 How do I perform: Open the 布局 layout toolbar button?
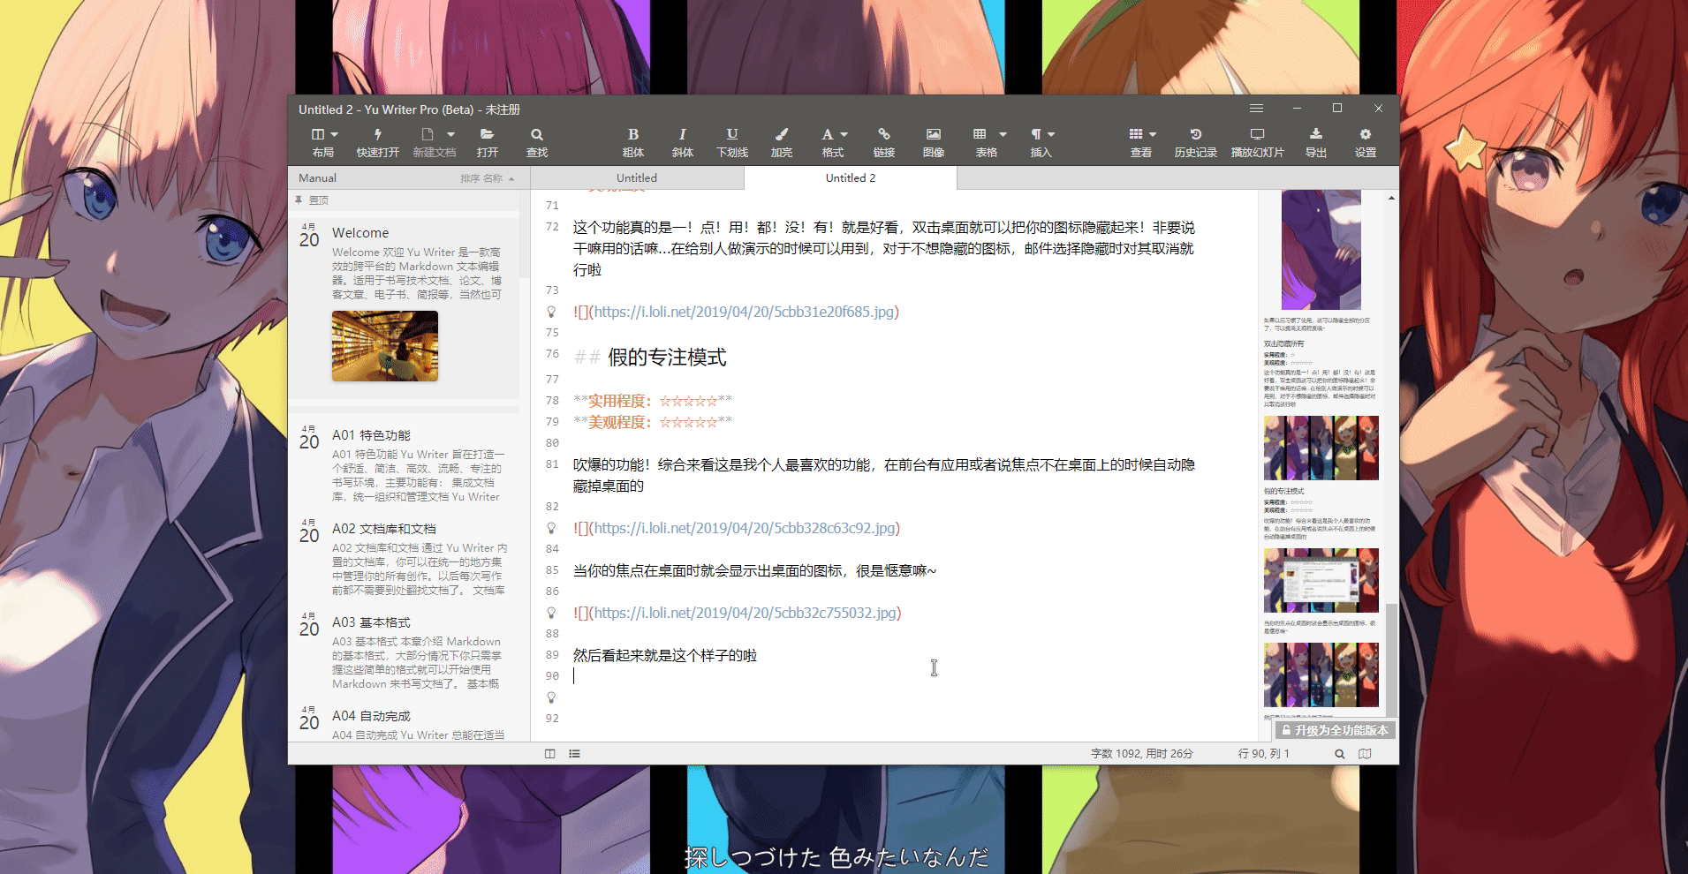(323, 142)
